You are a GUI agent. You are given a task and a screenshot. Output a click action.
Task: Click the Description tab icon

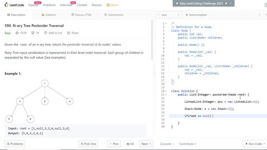[8, 15]
